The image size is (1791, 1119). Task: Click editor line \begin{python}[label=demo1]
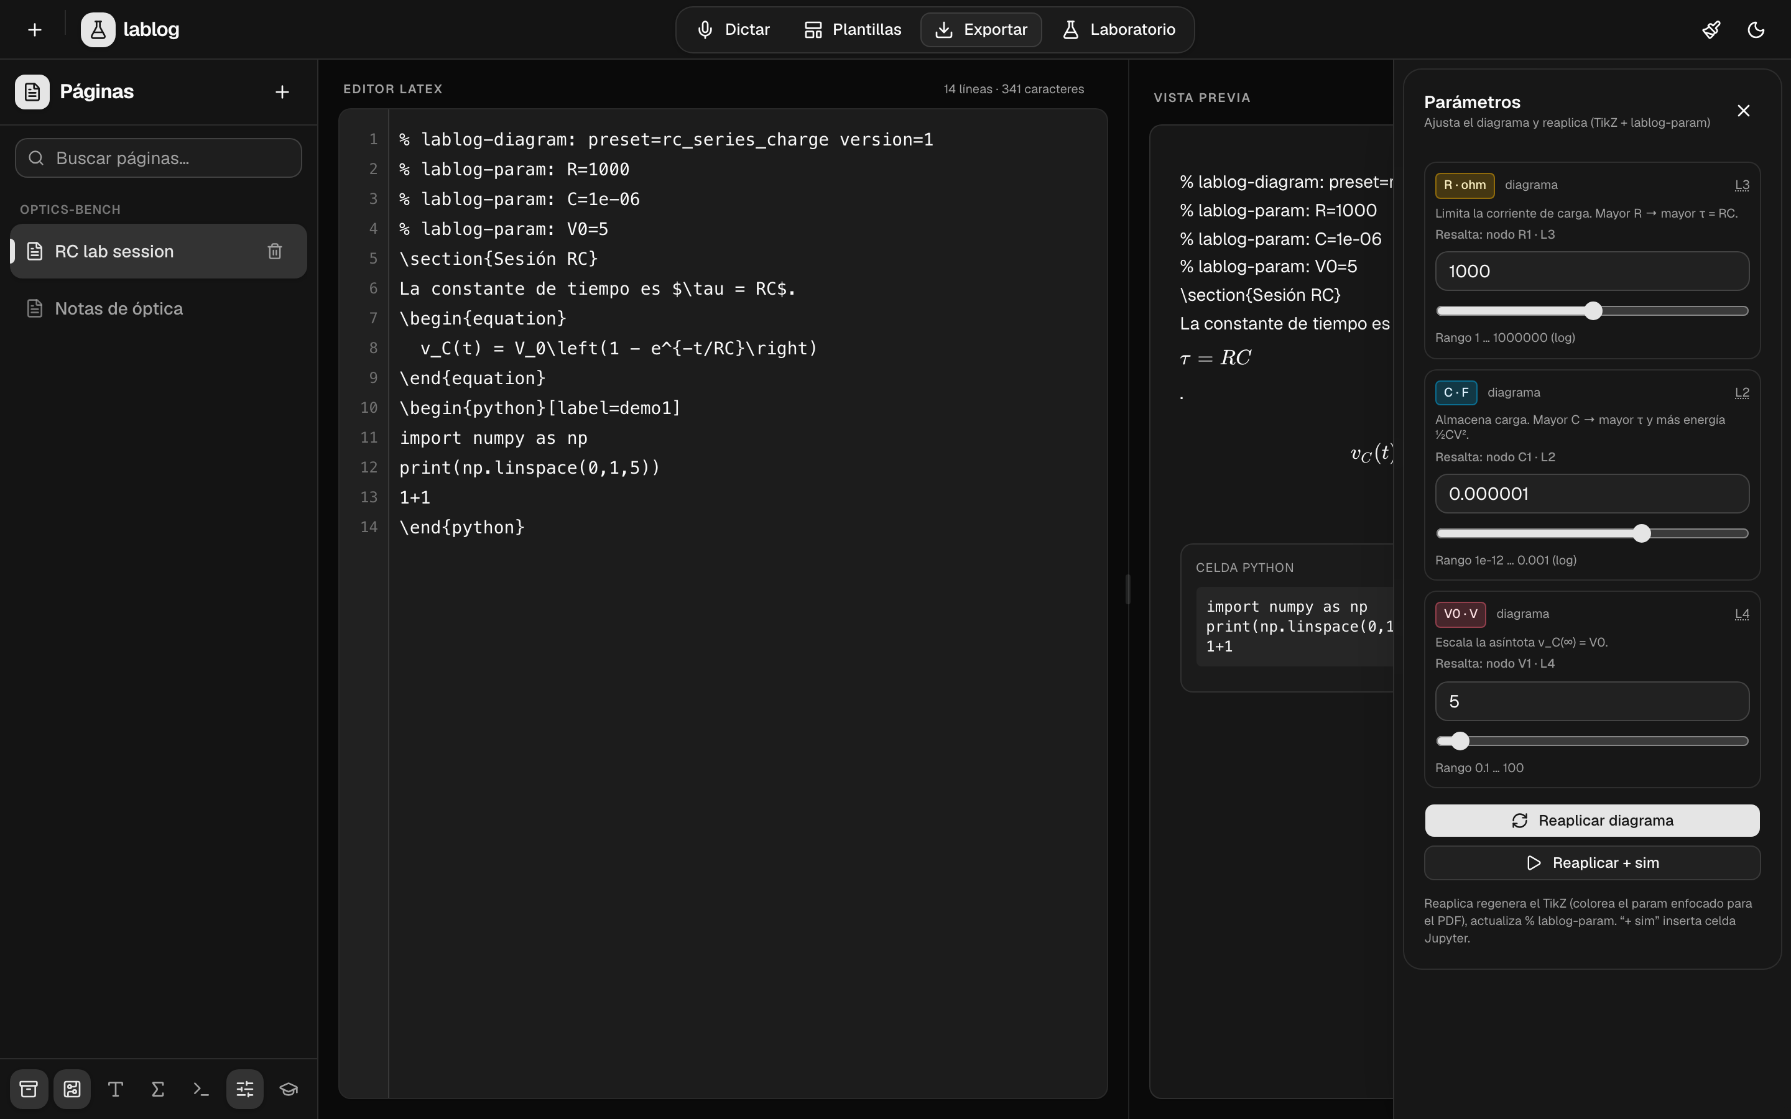pos(540,408)
